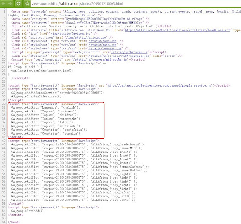The width and height of the screenshot is (241, 224).
Task: Click the Topics "children" attribute line
Action: click(x=45, y=115)
